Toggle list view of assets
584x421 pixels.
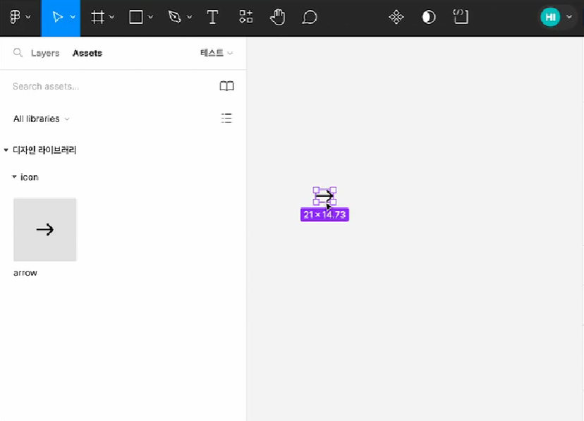click(x=226, y=118)
